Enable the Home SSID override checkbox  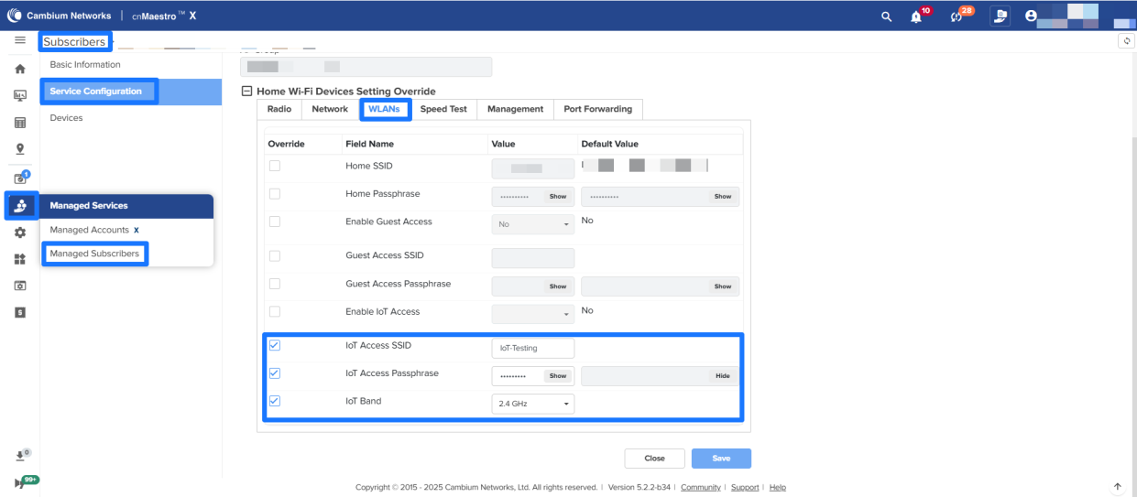pos(275,166)
